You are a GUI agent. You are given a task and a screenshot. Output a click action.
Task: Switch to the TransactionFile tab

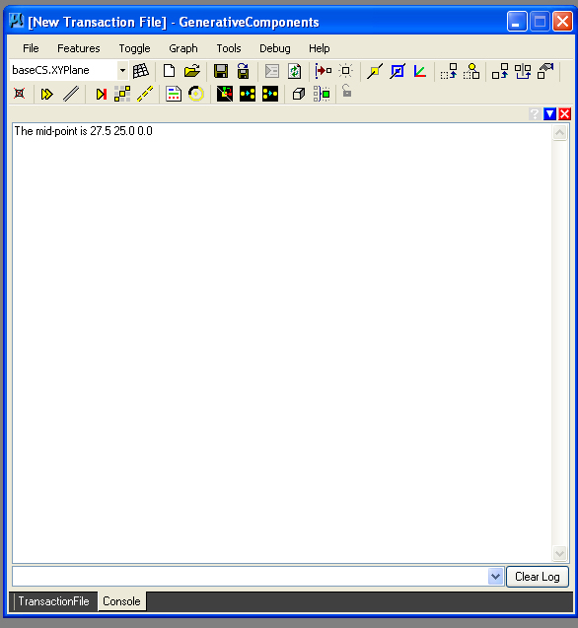pos(53,601)
